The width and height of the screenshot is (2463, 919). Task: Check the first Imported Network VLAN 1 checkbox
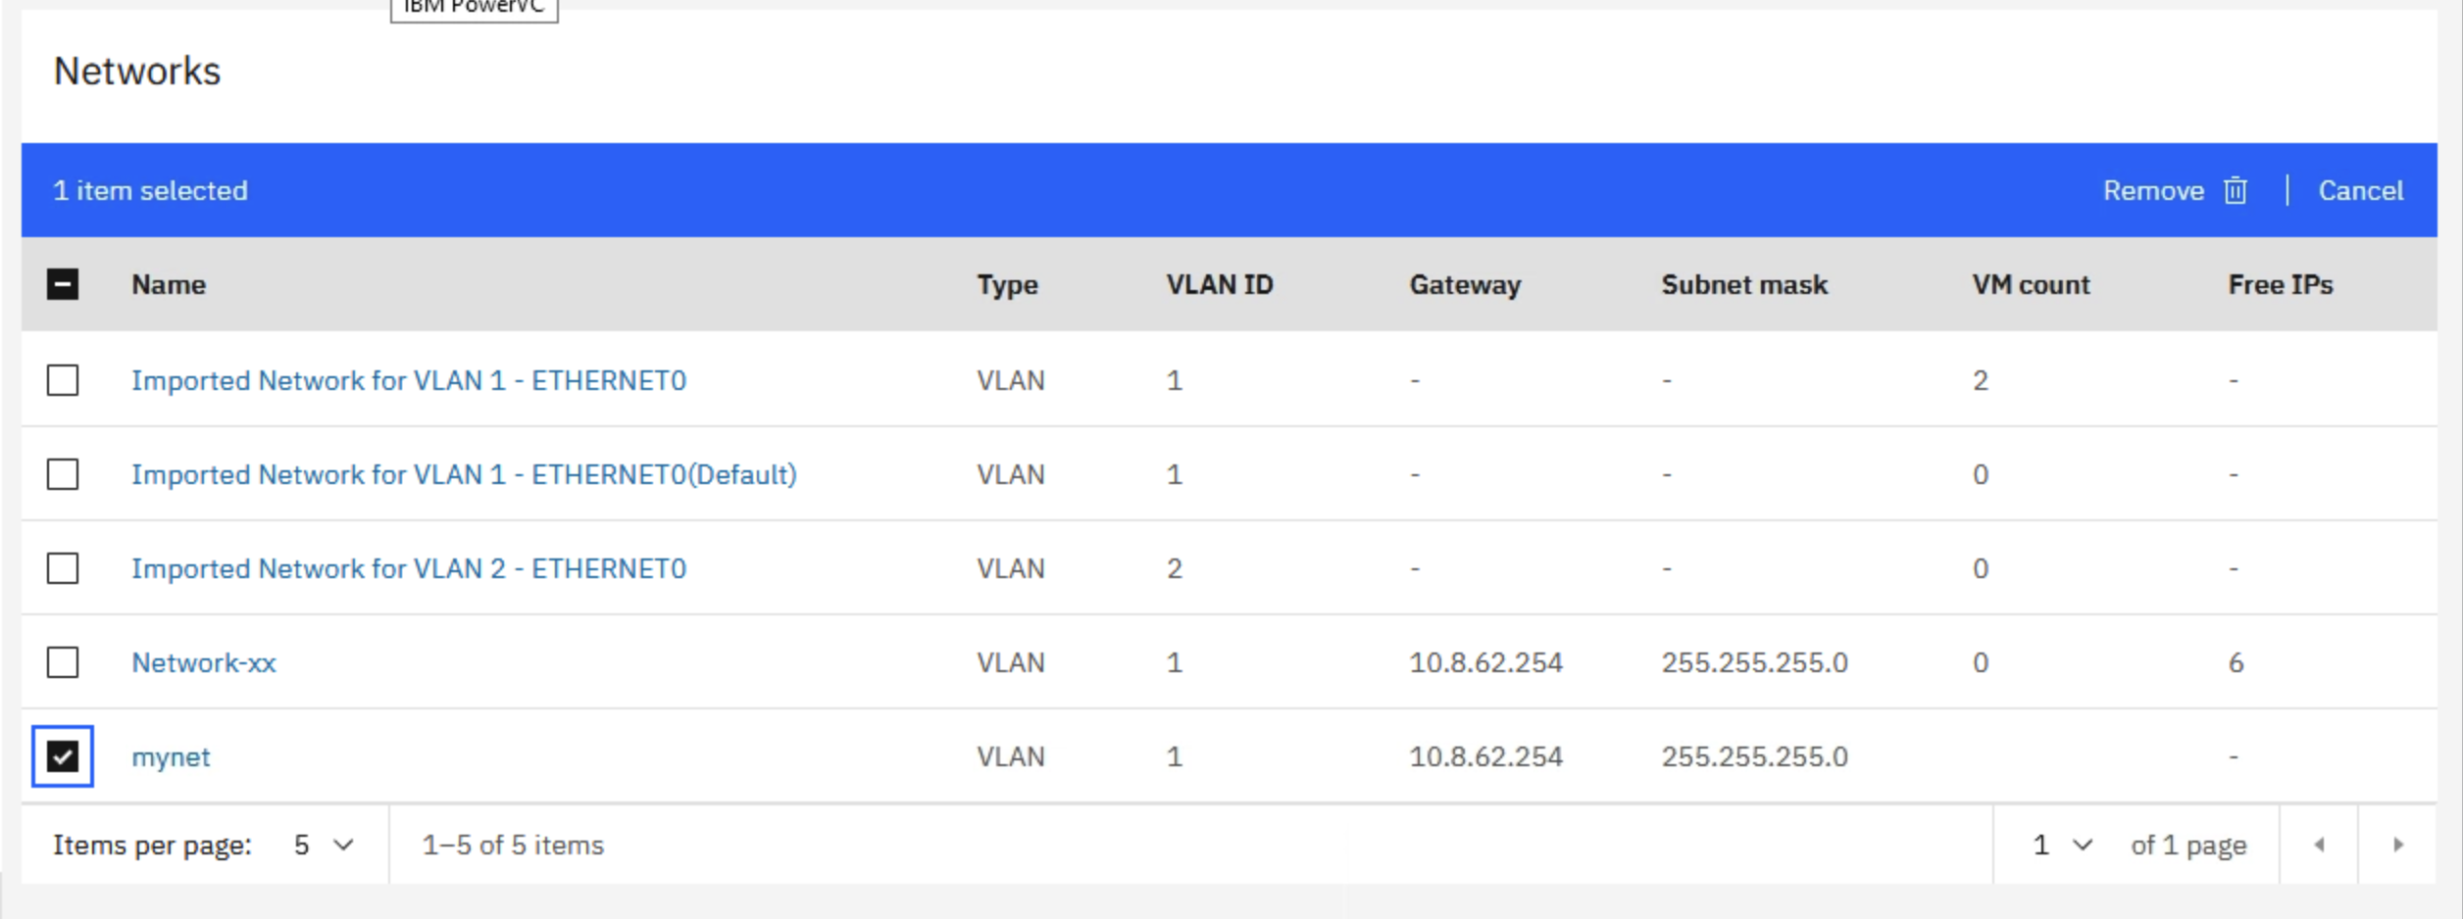click(x=63, y=380)
